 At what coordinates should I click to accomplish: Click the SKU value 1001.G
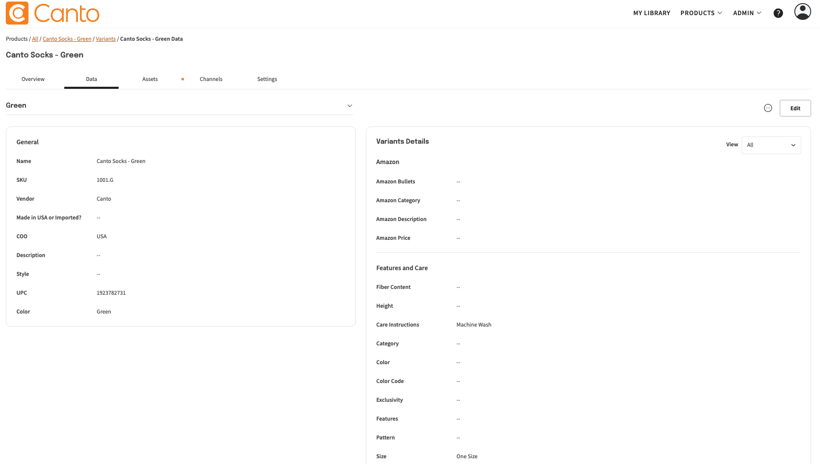coord(105,180)
